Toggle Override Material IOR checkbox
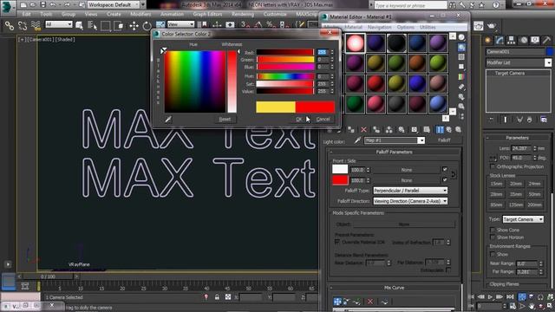Viewport: 555px width, 312px height. [337, 242]
